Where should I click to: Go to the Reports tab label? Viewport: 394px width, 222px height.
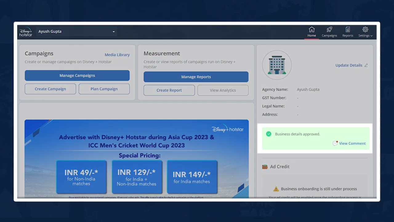(x=348, y=35)
